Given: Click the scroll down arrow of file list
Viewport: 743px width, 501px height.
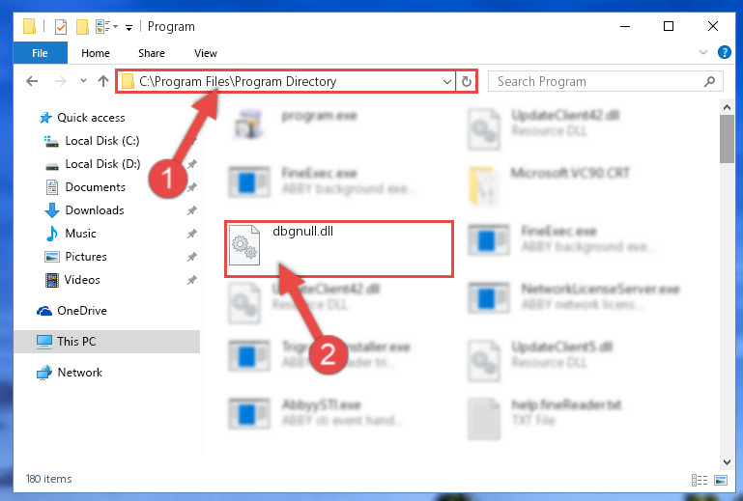Looking at the screenshot, I should [727, 461].
